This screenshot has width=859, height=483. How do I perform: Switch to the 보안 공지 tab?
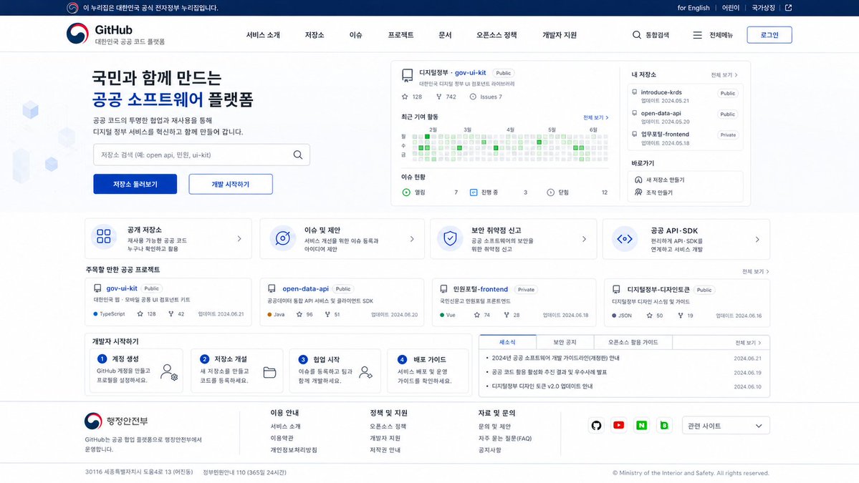[x=565, y=342]
